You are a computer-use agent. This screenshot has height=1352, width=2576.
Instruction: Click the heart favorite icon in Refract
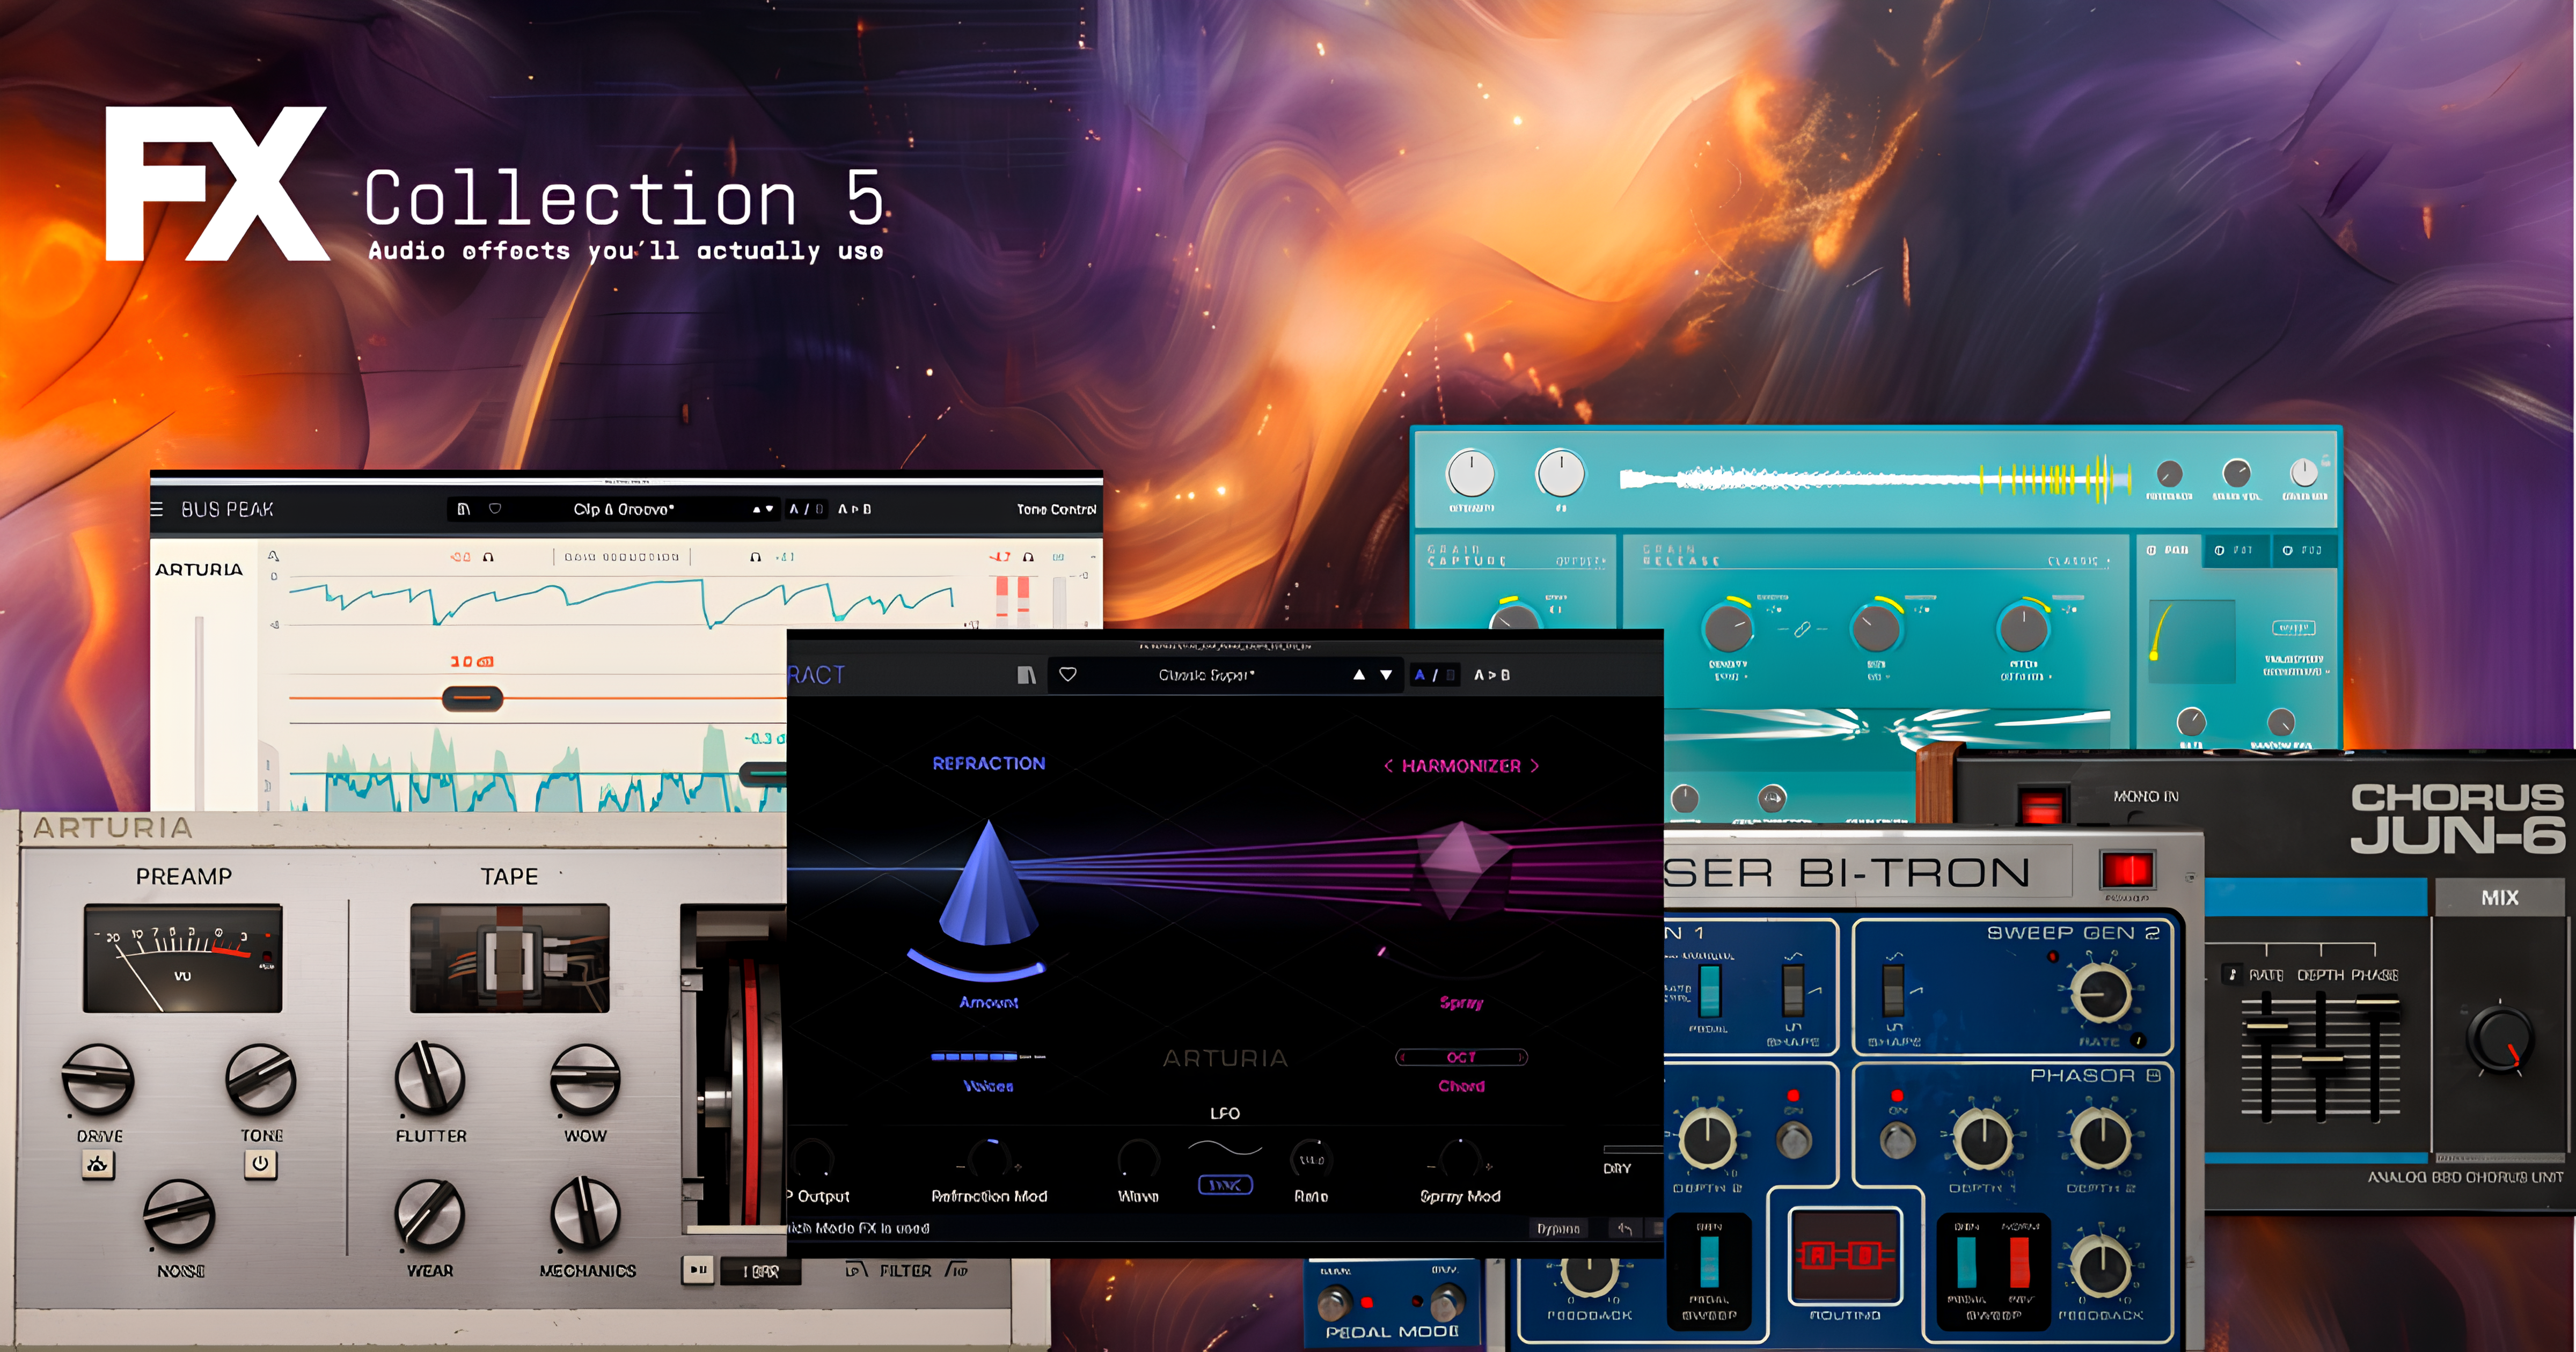tap(1068, 675)
